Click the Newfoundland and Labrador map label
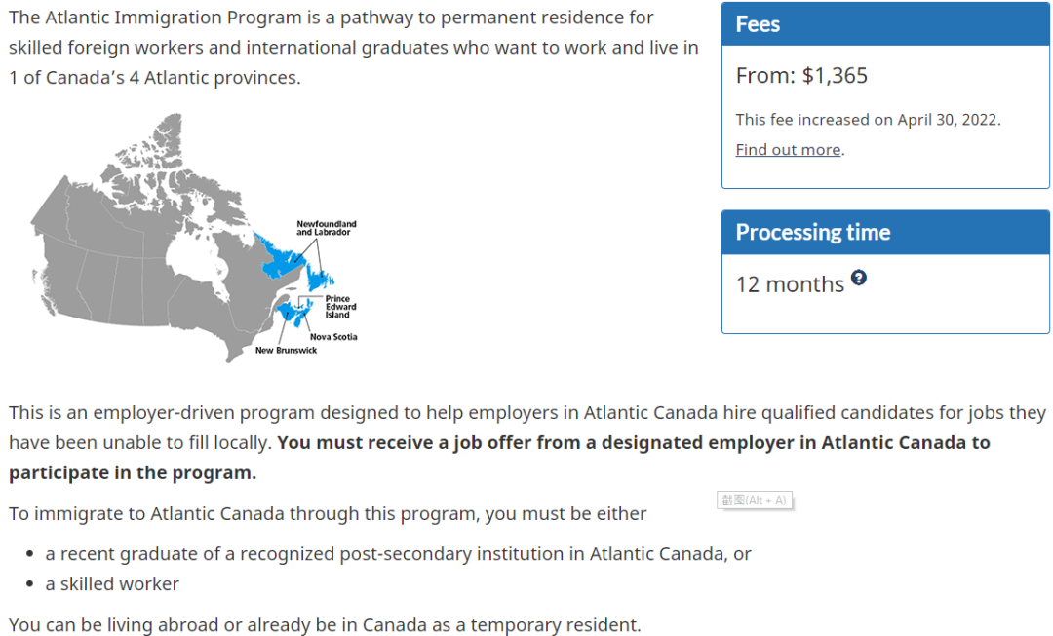This screenshot has width=1053, height=636. tap(327, 228)
